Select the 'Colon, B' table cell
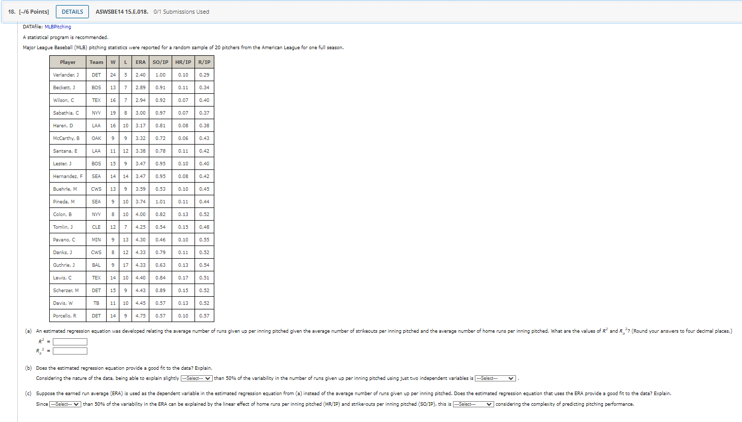Image resolution: width=742 pixels, height=422 pixels. point(68,214)
